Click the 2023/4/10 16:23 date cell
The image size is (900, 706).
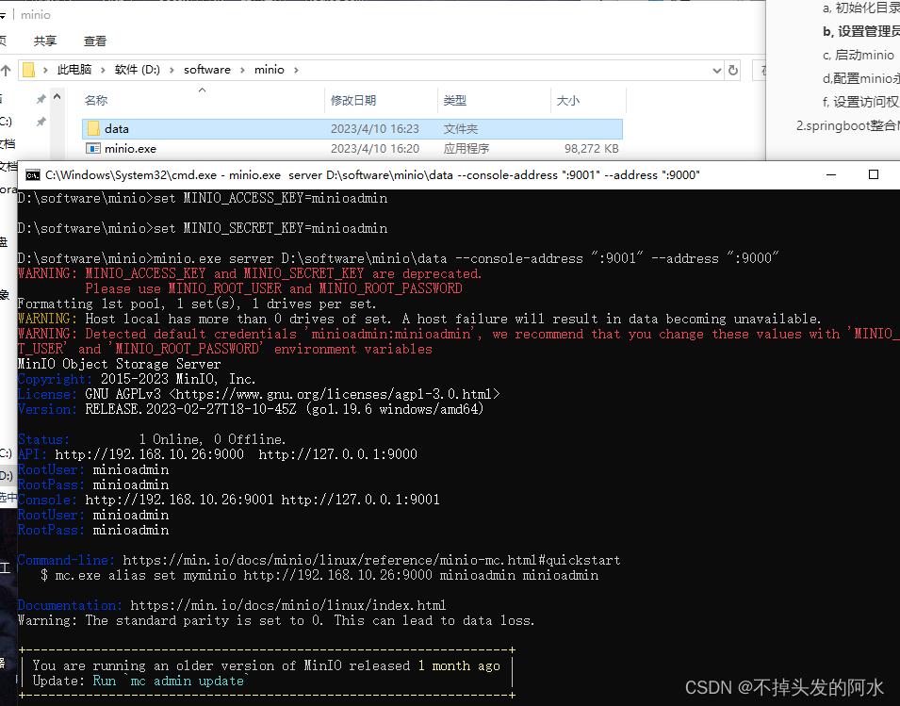(375, 128)
